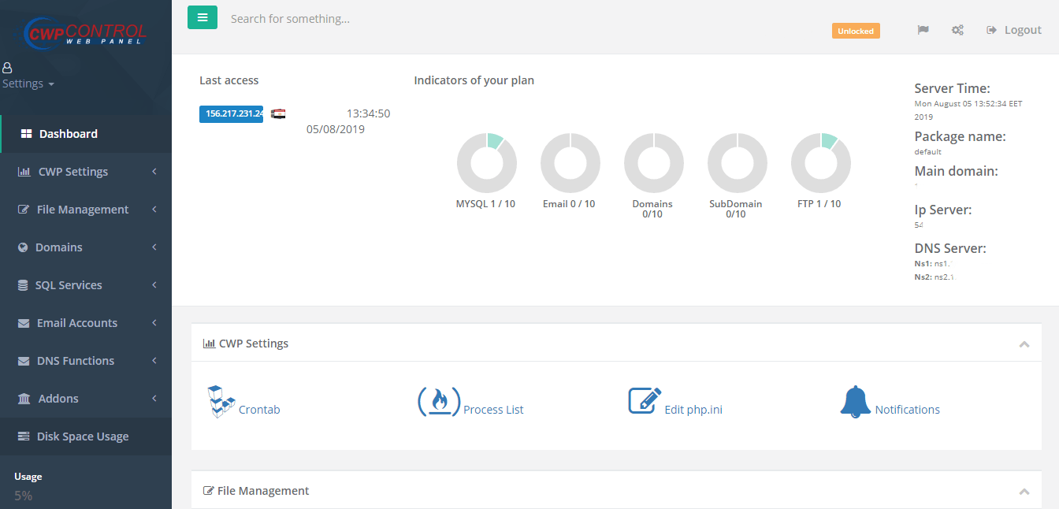
Task: Click the last access time 13:34:50
Action: pos(369,113)
